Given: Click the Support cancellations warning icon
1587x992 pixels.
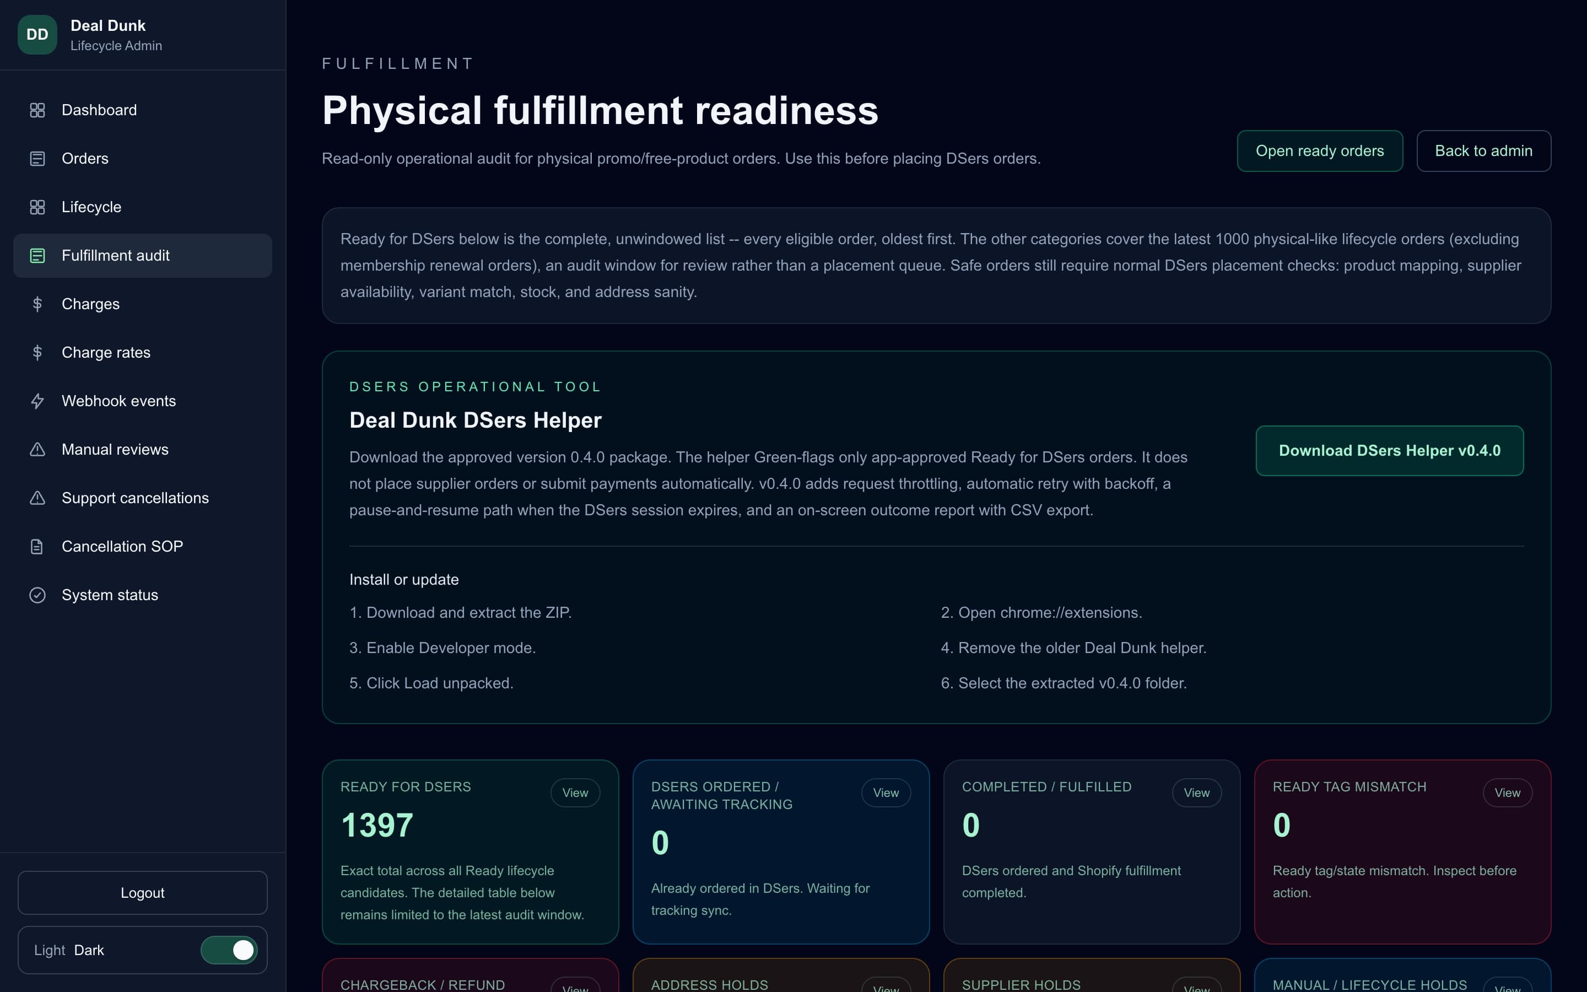Looking at the screenshot, I should 37,499.
